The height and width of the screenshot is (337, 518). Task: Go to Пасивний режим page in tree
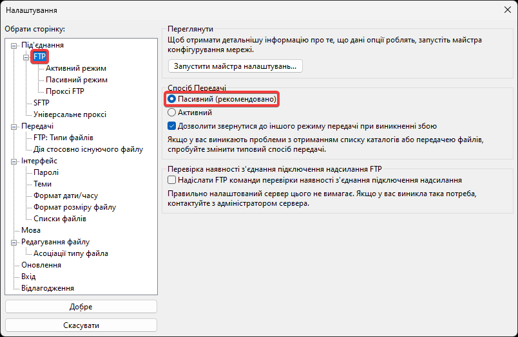click(77, 80)
